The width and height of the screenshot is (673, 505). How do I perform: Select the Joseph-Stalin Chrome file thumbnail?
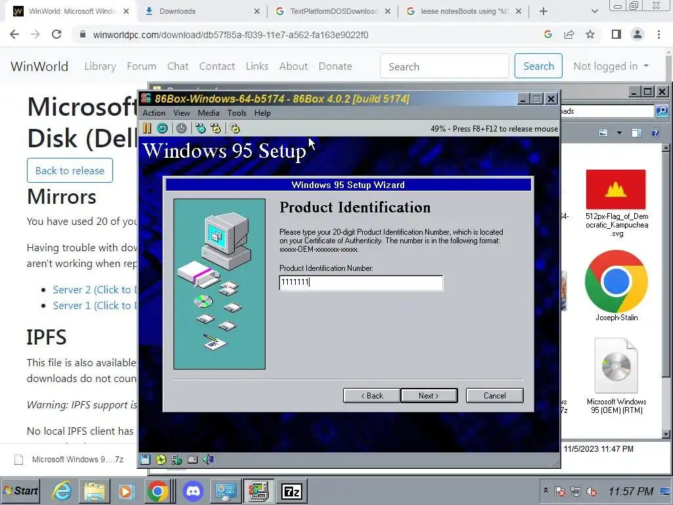pos(616,281)
